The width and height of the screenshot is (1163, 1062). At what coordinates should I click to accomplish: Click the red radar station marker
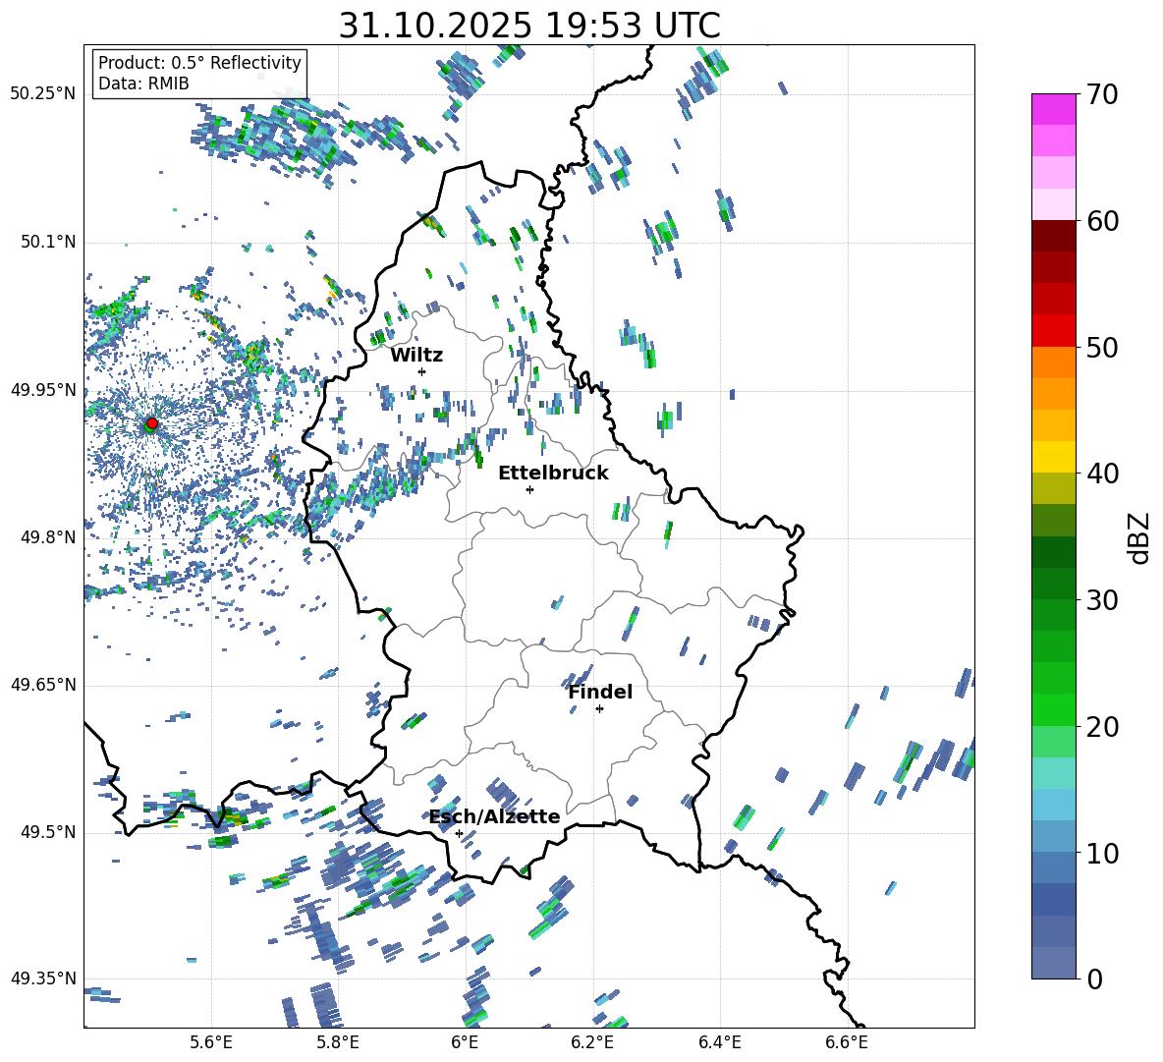(152, 422)
